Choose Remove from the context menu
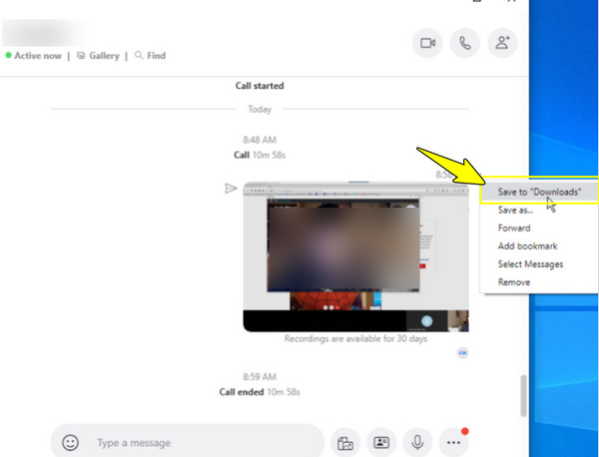The width and height of the screenshot is (599, 457). (513, 282)
